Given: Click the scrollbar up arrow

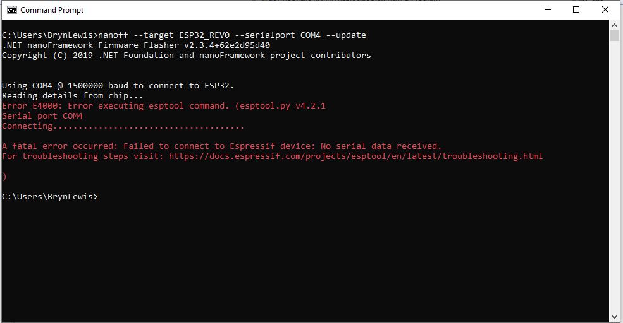Looking at the screenshot, I should pos(615,25).
